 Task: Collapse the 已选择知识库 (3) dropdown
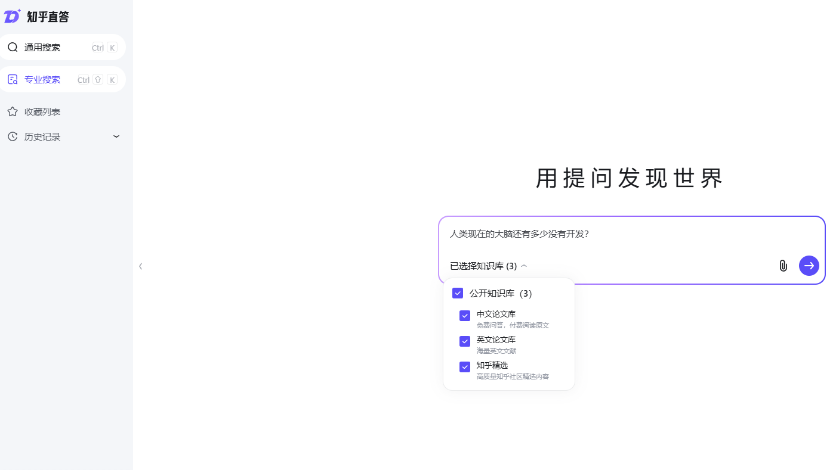524,266
